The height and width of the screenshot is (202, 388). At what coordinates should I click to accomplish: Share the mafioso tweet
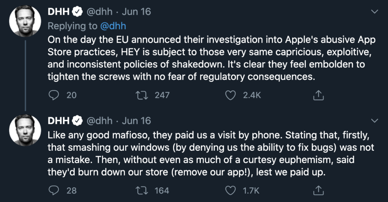319,190
